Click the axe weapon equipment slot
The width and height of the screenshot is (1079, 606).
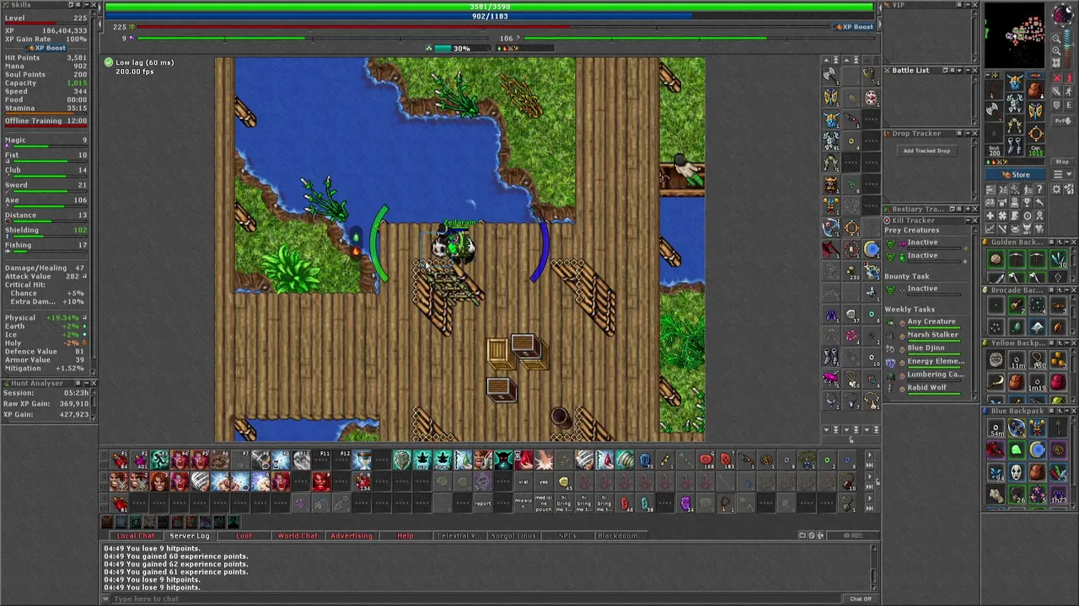994,111
